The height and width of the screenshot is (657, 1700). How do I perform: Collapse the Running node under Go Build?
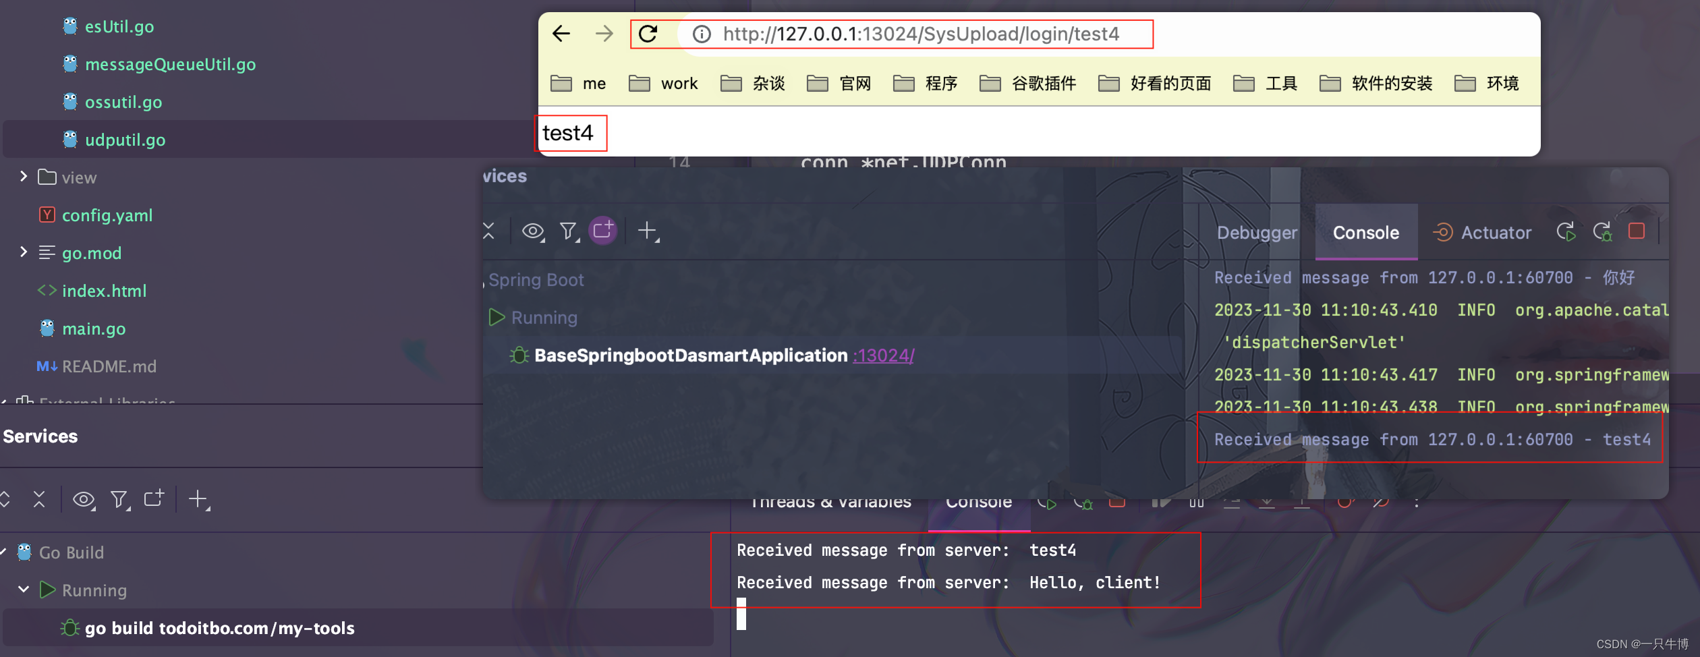(24, 590)
